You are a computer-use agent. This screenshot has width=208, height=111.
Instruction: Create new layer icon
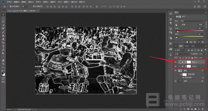point(199,109)
